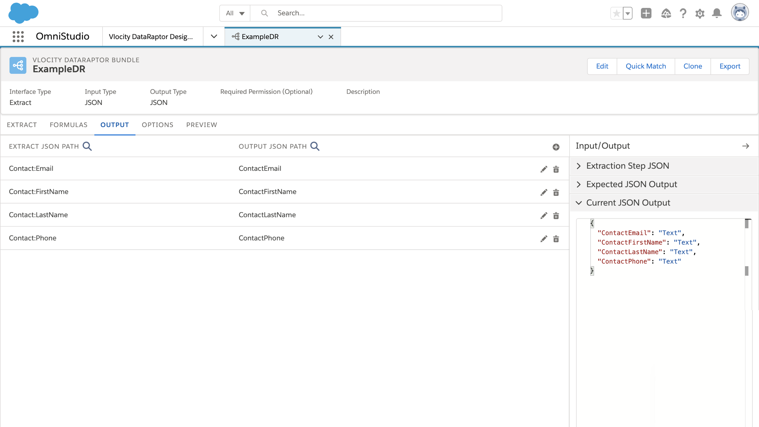Open the All search scope dropdown
This screenshot has height=427, width=759.
235,13
